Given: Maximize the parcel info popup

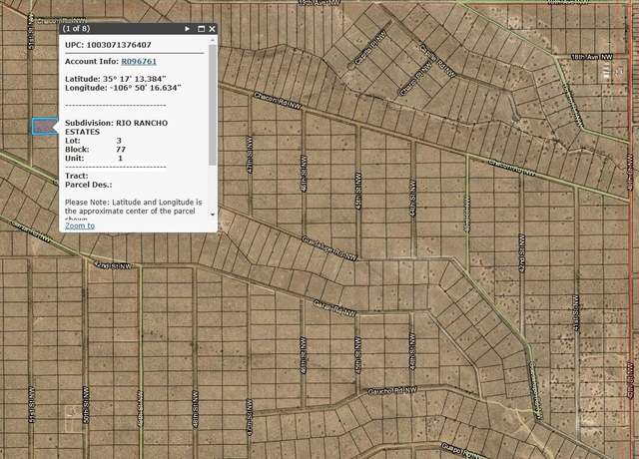Looking at the screenshot, I should (201, 29).
